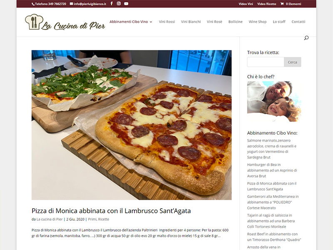Open Pizza di Monica post title

pyautogui.click(x=111, y=211)
